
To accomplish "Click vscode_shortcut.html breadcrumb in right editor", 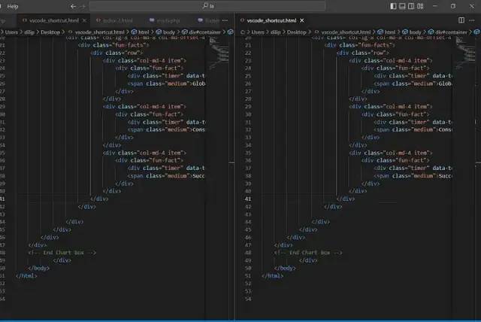I will coord(346,32).
